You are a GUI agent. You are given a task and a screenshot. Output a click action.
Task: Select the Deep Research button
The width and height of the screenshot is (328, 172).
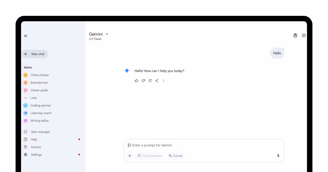(150, 156)
